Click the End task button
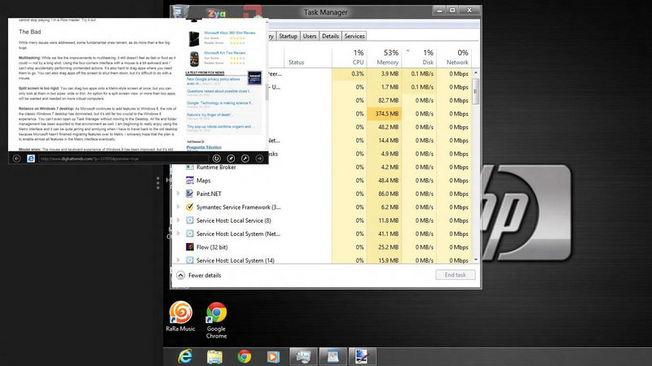This screenshot has width=652, height=366. pyautogui.click(x=454, y=275)
